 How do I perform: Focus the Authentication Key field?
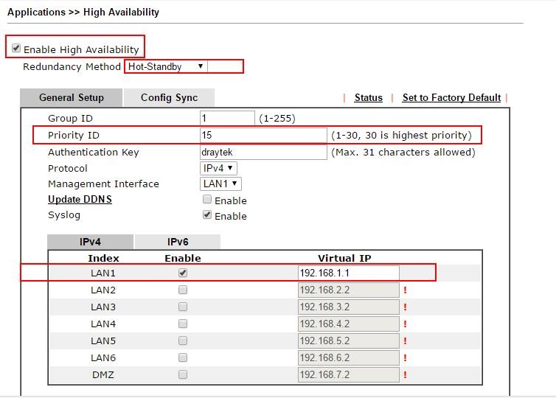coord(263,152)
